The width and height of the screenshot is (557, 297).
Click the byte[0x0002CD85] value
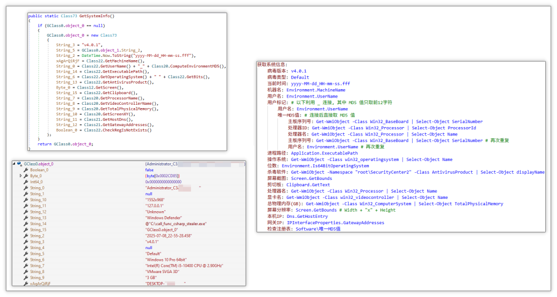[x=162, y=176]
